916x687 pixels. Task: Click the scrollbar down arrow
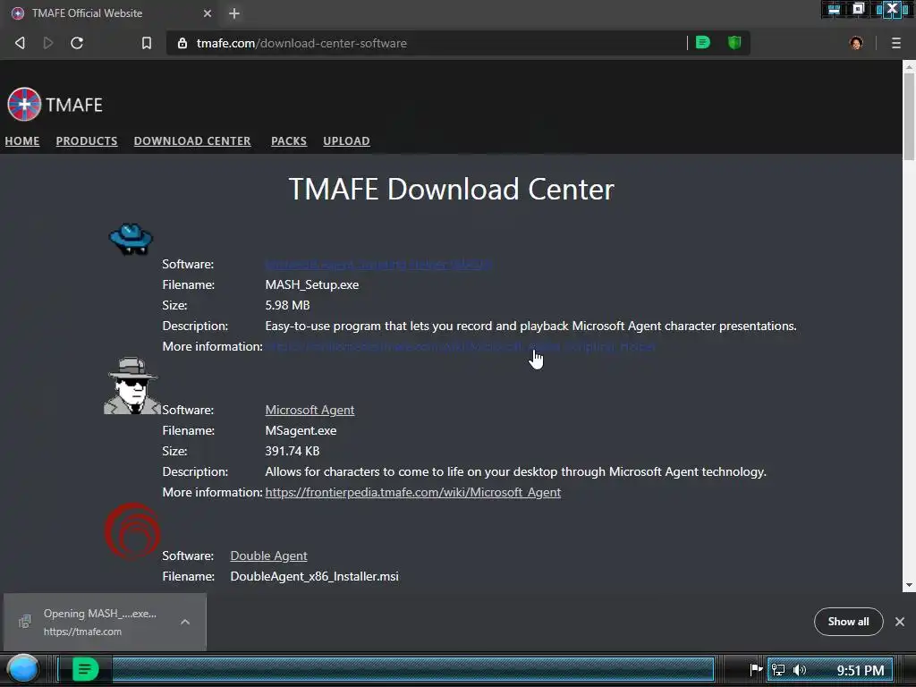909,585
